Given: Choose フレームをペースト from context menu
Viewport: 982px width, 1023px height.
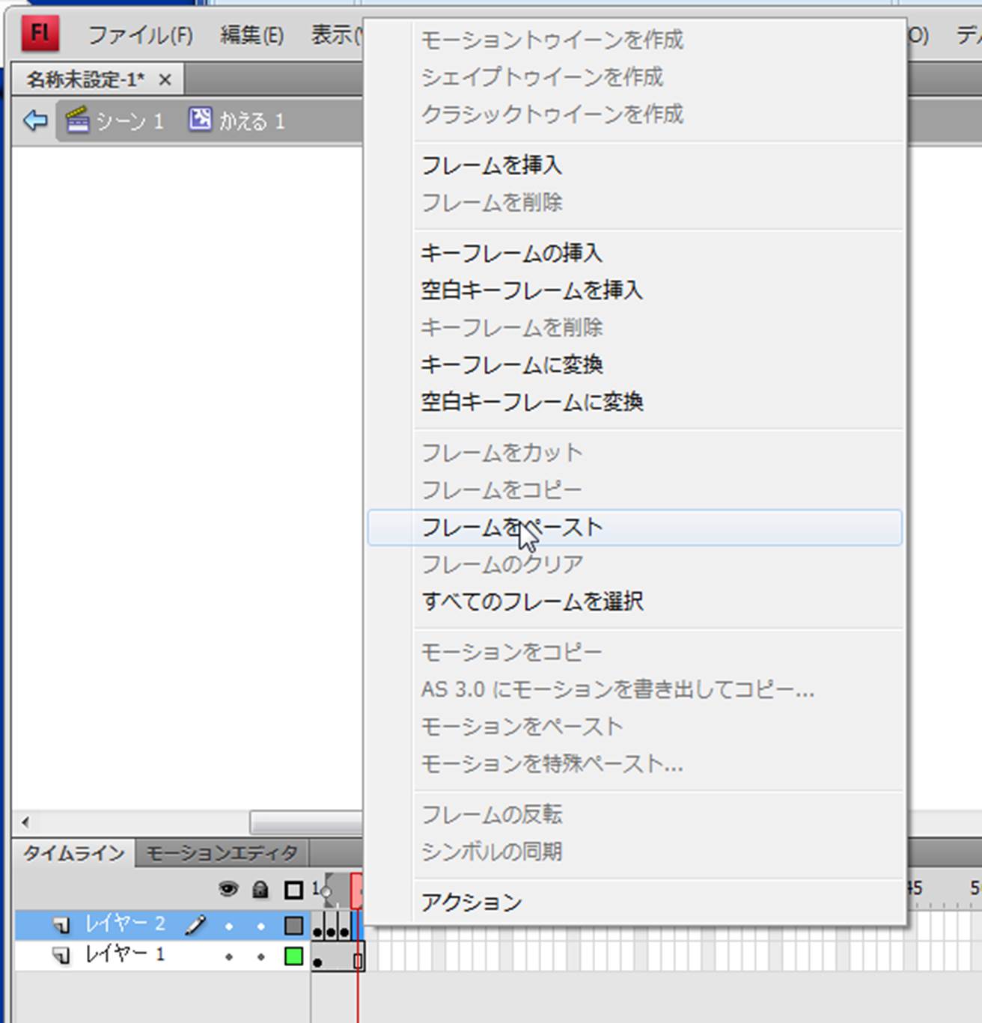Looking at the screenshot, I should [512, 528].
